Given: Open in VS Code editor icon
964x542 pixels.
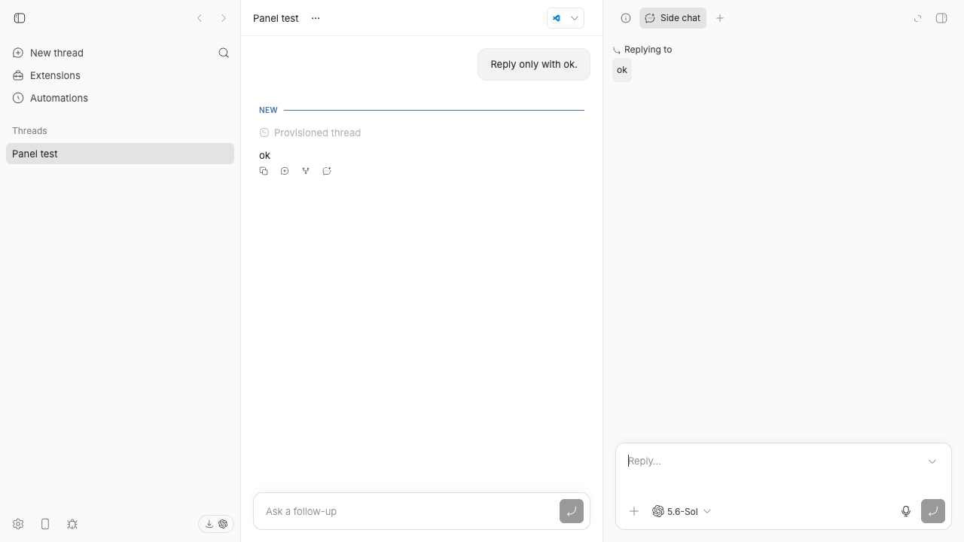Looking at the screenshot, I should pyautogui.click(x=557, y=18).
